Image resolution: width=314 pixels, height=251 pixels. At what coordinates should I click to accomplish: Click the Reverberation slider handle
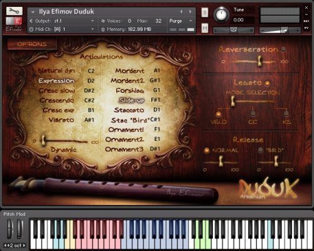tap(259, 61)
